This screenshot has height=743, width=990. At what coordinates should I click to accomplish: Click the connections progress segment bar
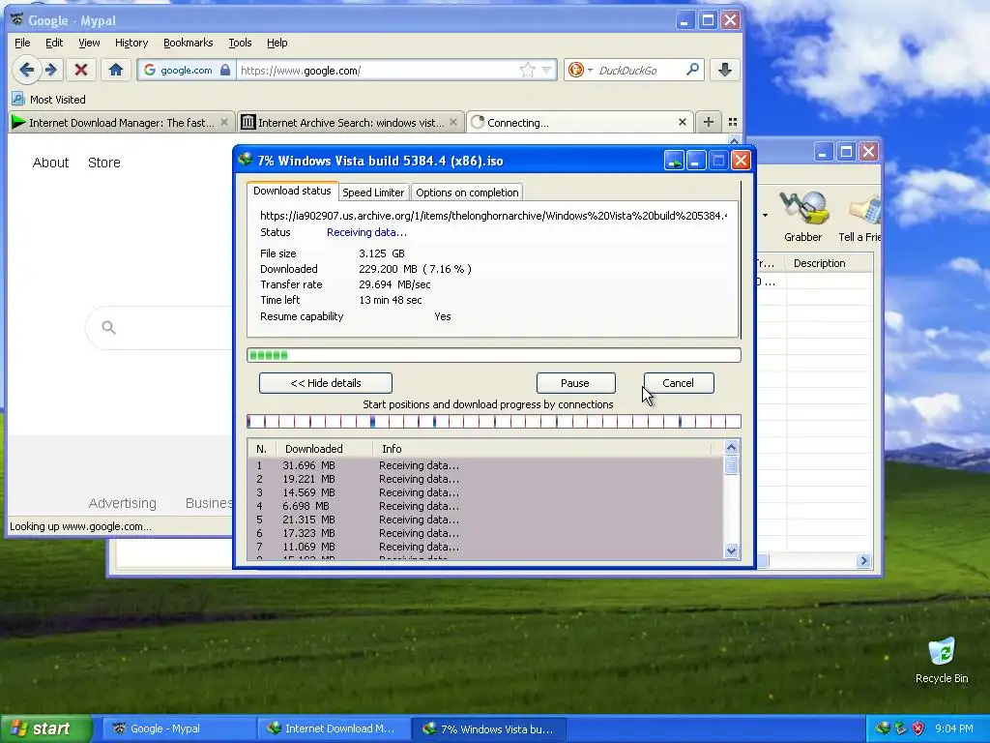pyautogui.click(x=494, y=422)
